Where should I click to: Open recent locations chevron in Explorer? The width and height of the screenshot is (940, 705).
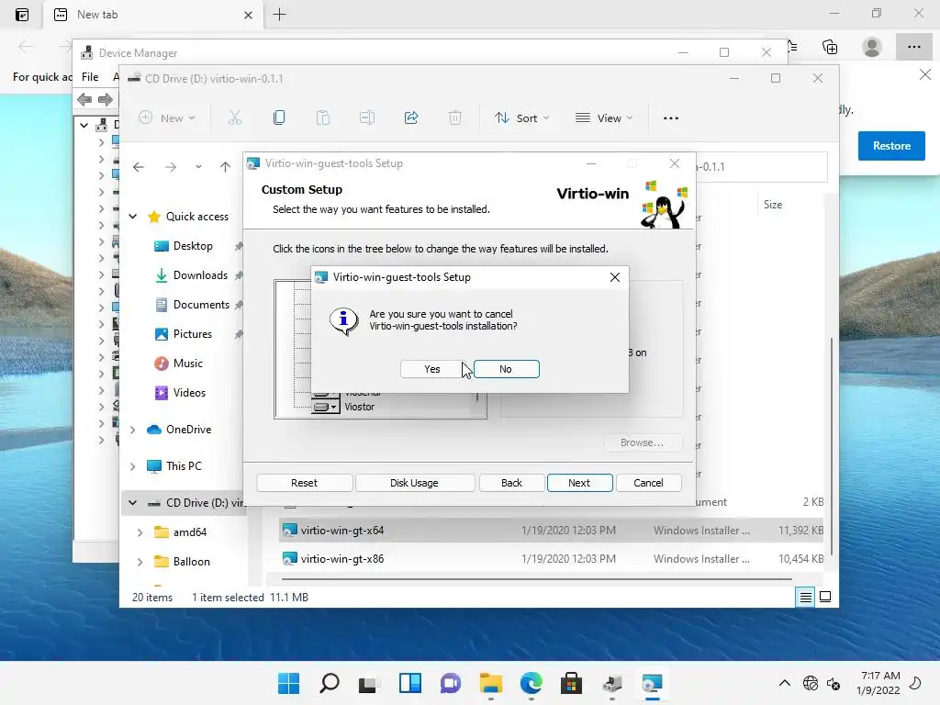[x=198, y=167]
